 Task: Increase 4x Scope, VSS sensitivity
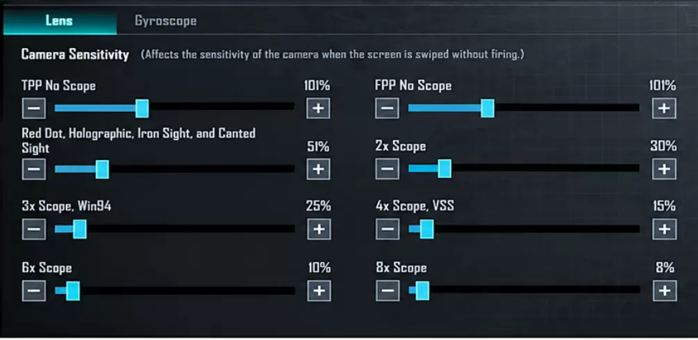coord(665,229)
